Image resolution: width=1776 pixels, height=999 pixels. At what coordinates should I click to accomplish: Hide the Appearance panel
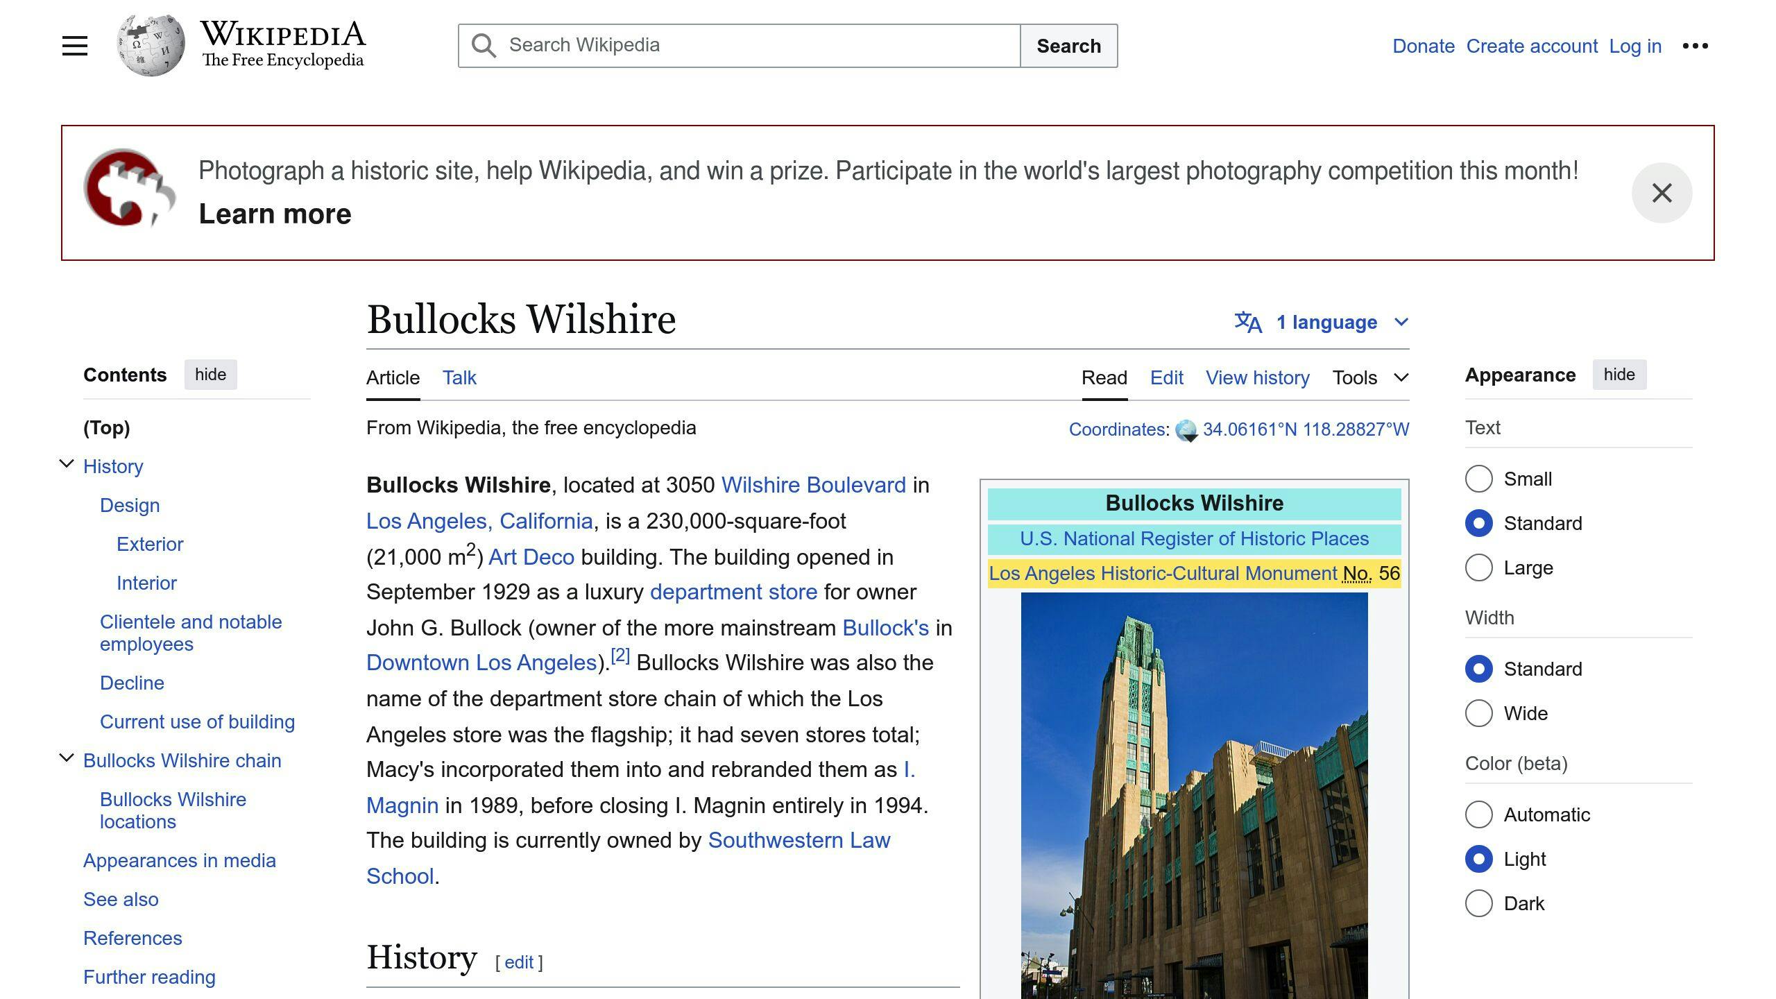tap(1619, 375)
